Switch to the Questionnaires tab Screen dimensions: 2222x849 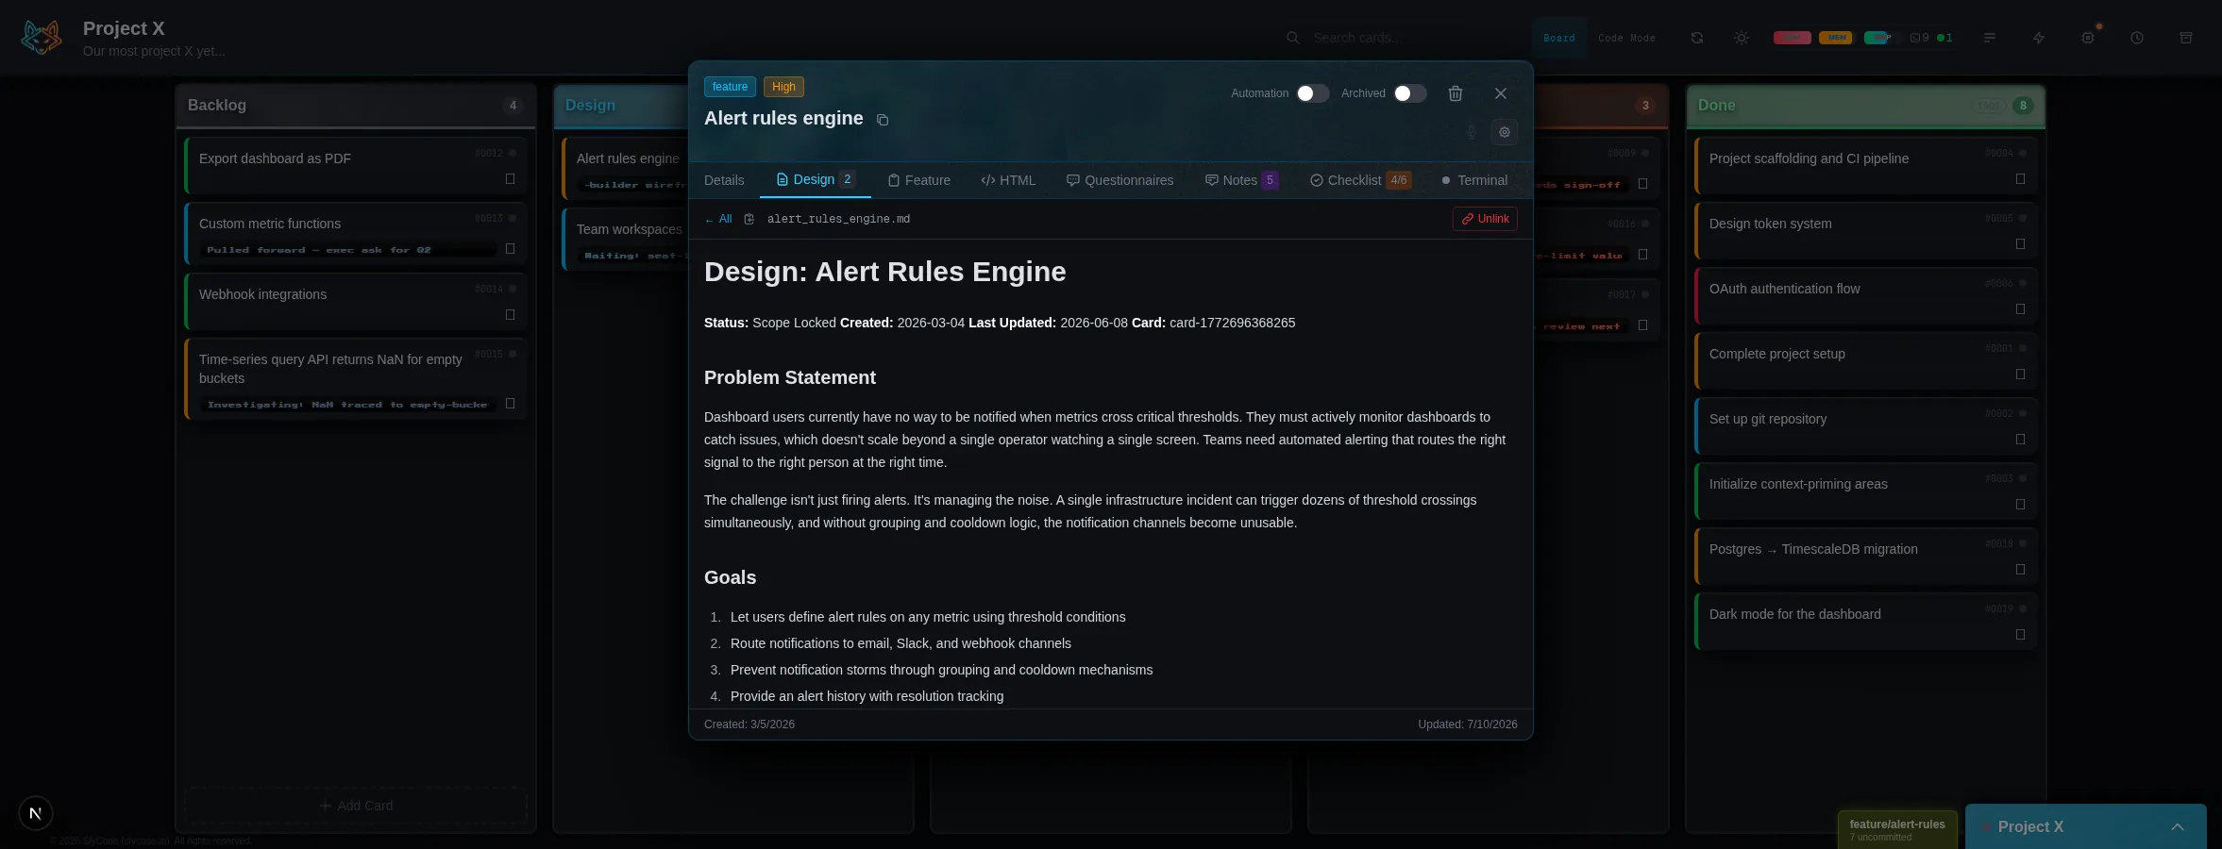(x=1120, y=180)
